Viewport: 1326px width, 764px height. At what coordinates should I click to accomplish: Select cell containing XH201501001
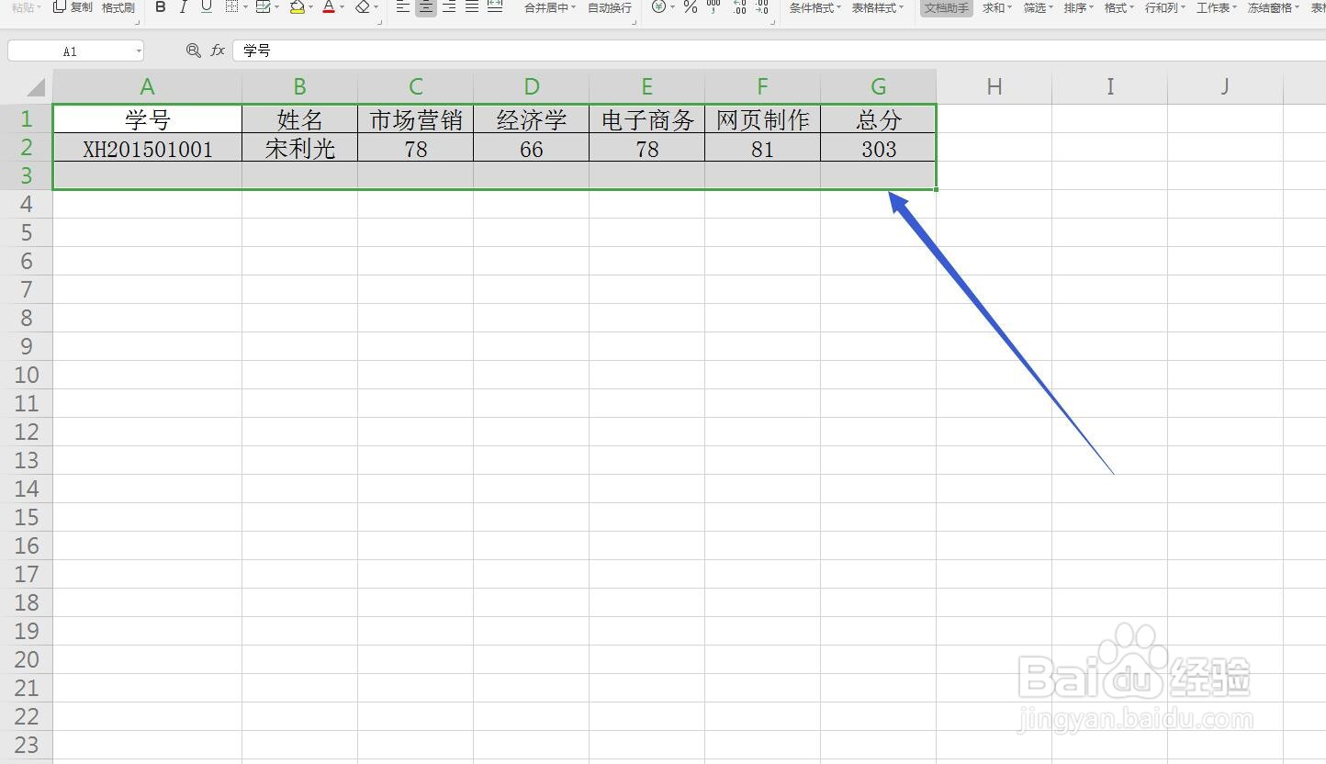(148, 149)
